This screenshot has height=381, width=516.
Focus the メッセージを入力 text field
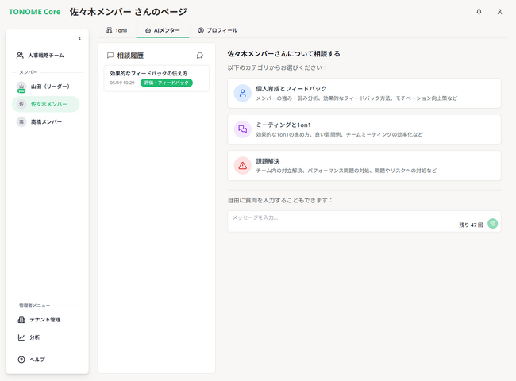tap(364, 221)
